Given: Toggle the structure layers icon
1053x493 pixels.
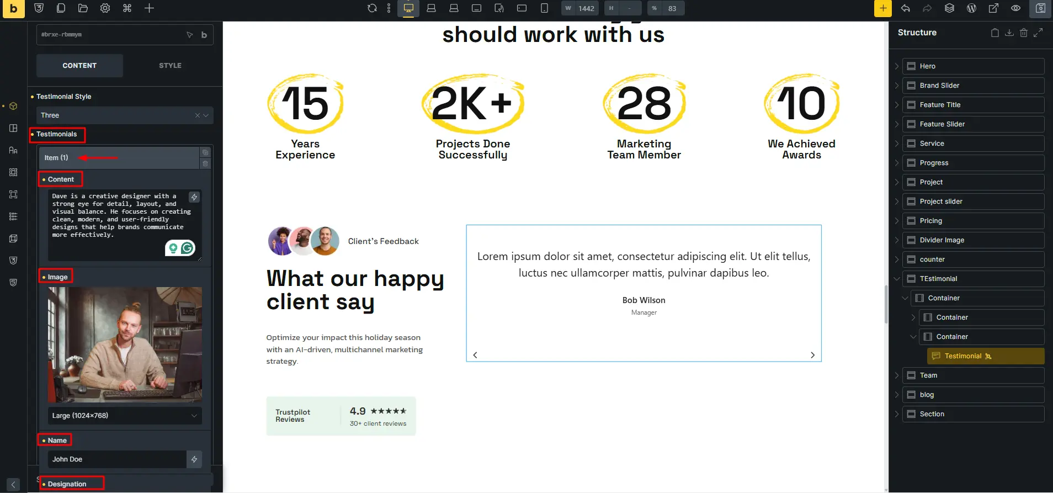Looking at the screenshot, I should (x=949, y=8).
